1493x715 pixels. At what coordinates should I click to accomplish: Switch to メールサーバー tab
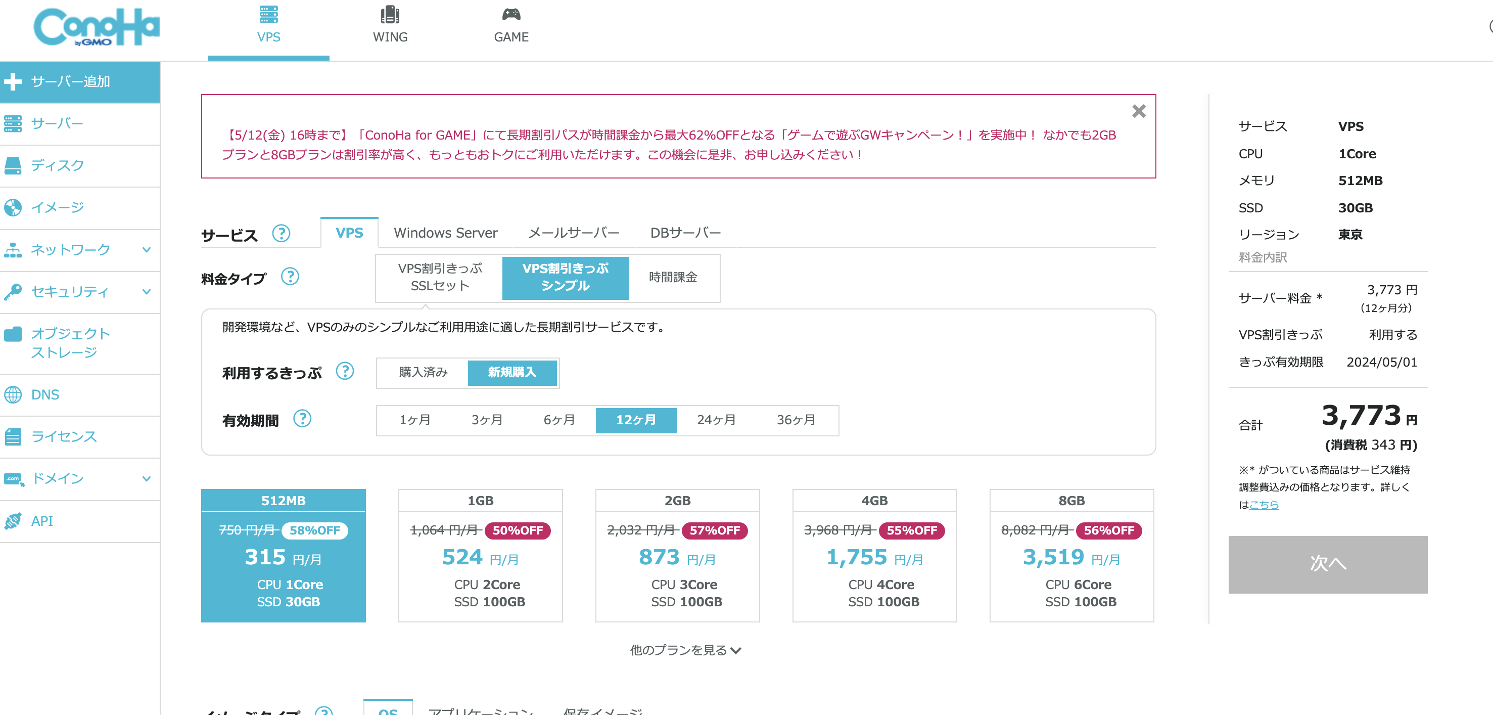click(x=574, y=233)
